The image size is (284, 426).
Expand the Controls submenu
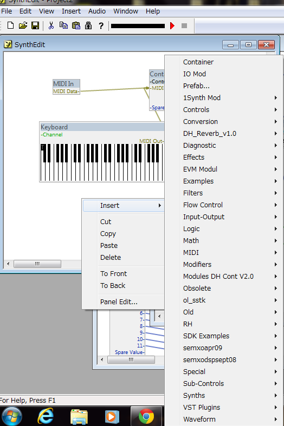224,110
